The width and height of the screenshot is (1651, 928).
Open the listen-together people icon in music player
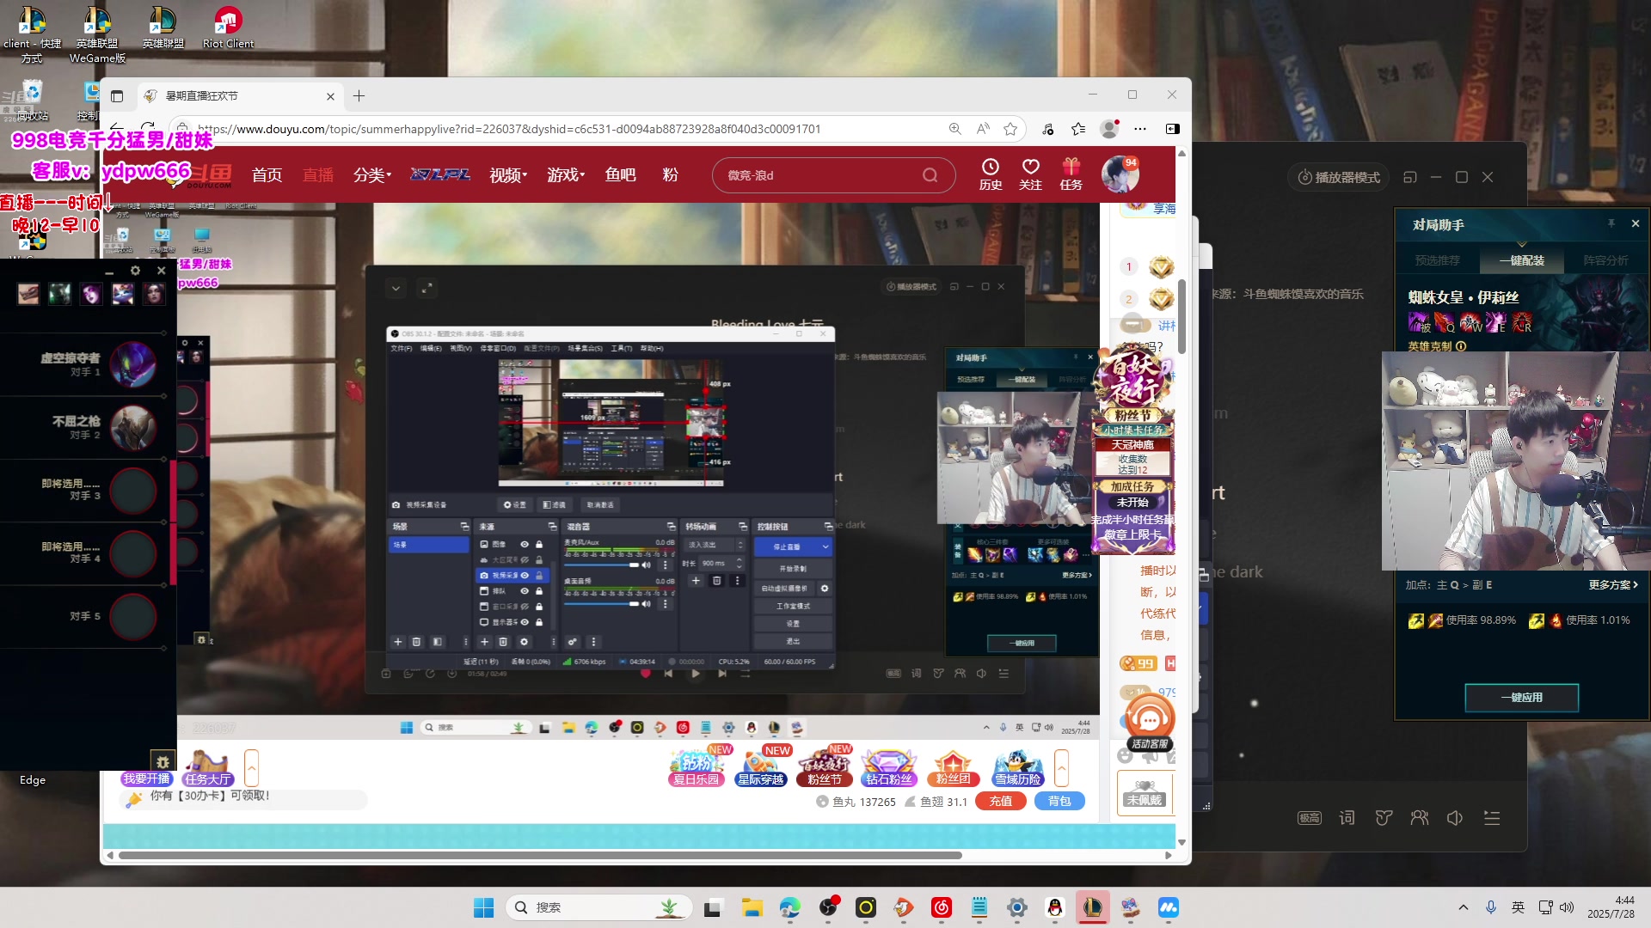1420,818
